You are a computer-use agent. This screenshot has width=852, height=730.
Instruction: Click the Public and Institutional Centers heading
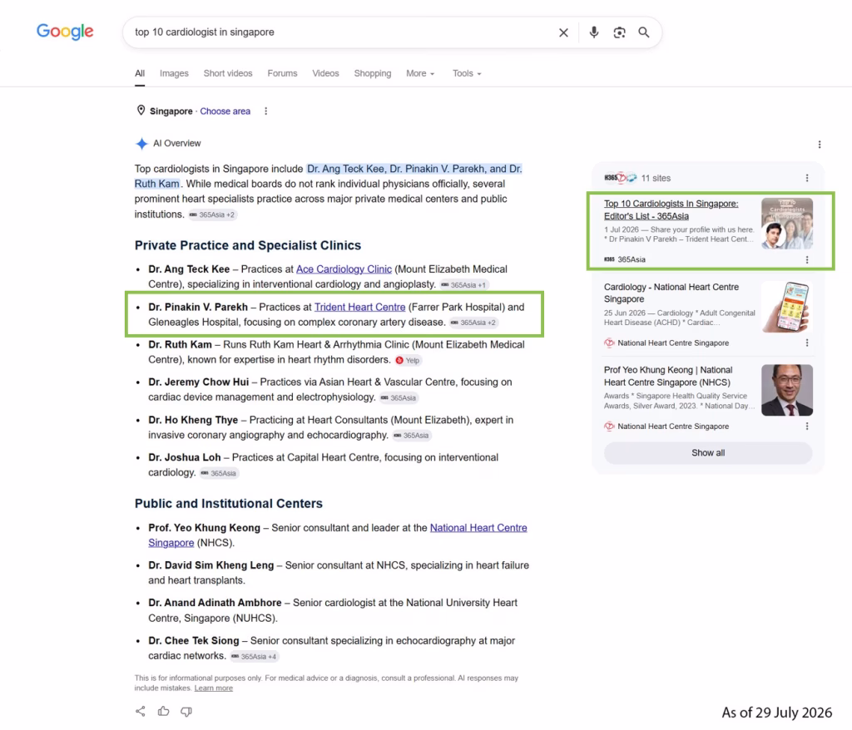click(229, 504)
